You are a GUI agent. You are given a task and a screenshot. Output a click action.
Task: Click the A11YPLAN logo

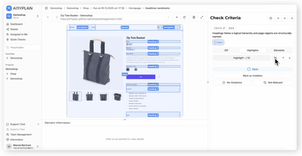[19, 8]
